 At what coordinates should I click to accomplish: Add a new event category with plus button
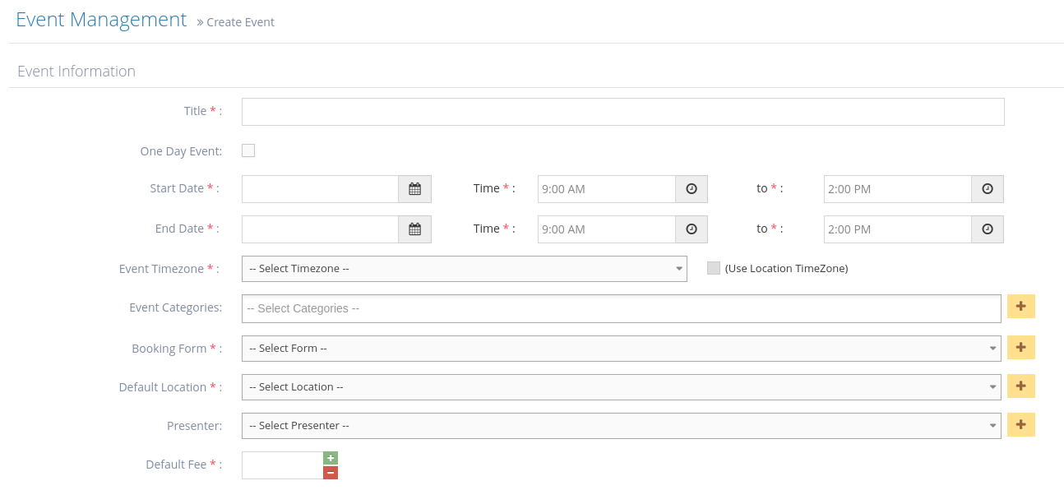[x=1020, y=307]
